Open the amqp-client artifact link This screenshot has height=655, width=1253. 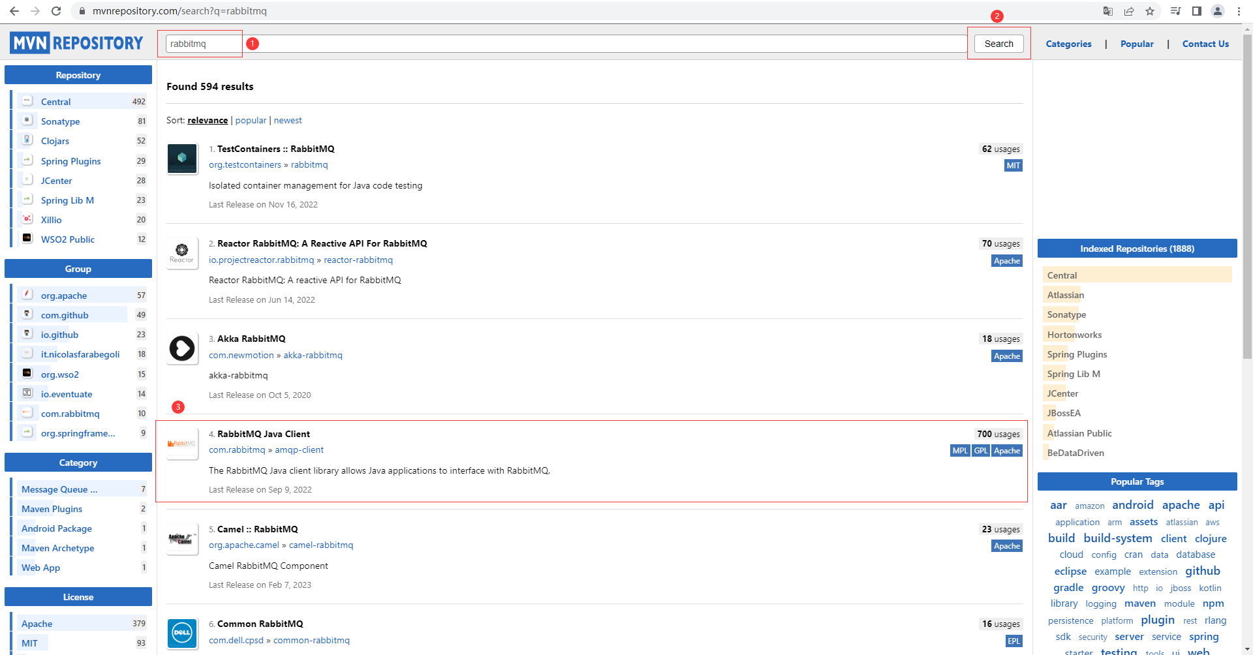coord(300,449)
